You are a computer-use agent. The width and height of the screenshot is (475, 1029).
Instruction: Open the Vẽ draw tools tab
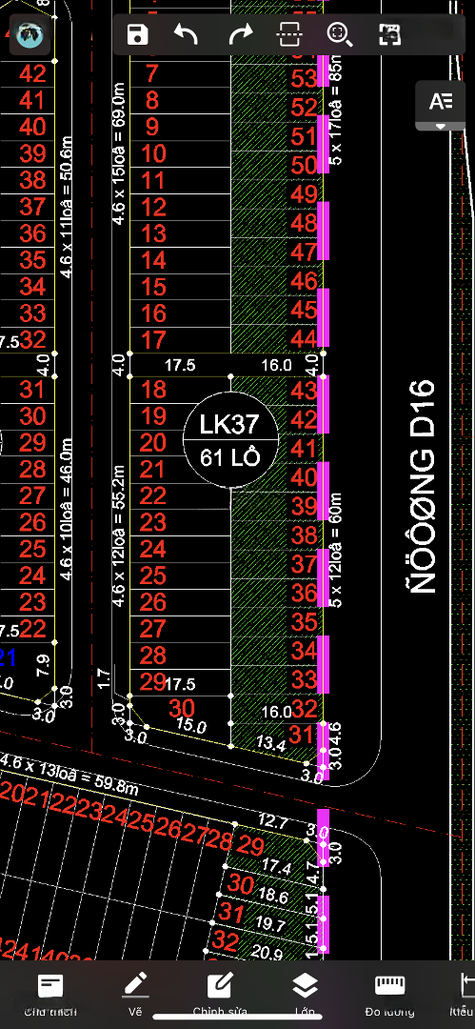pos(135,994)
